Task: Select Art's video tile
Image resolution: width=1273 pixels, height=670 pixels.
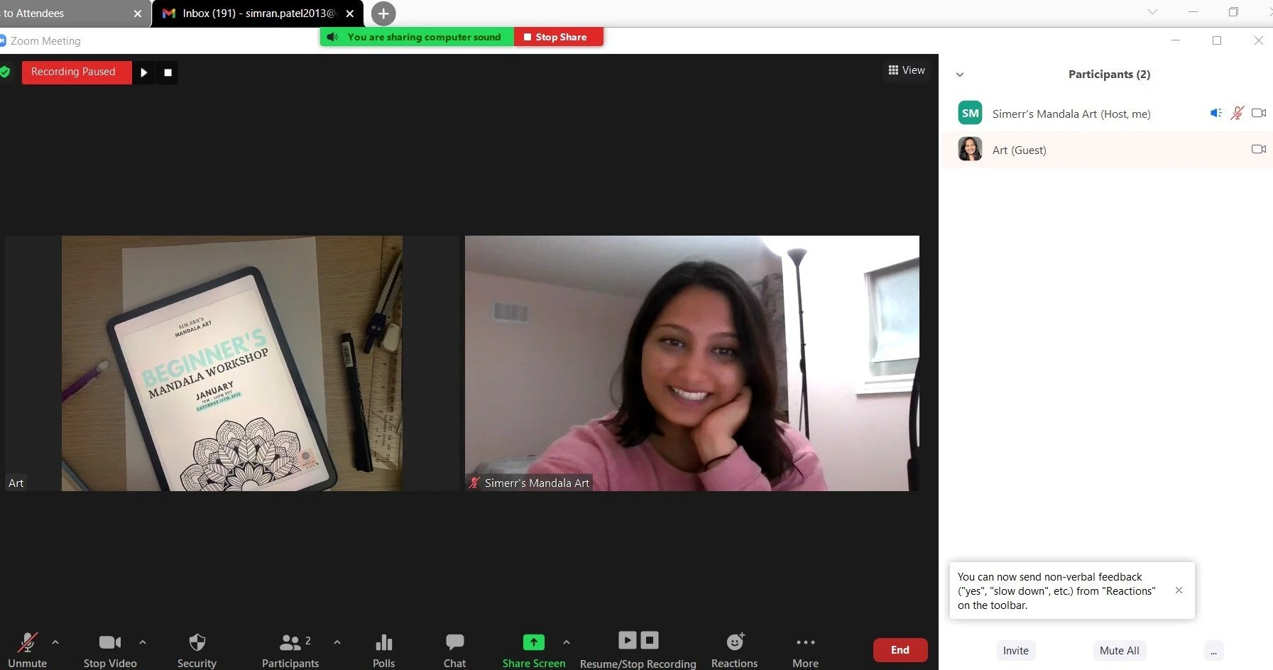Action: (232, 363)
